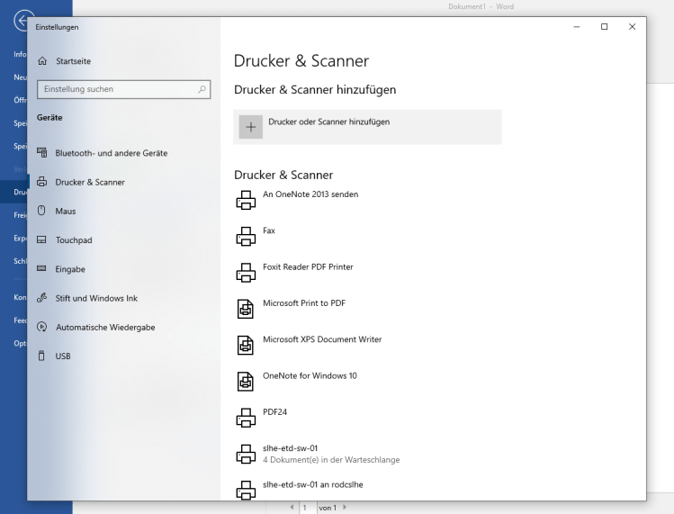Click the Microsoft Print to PDF icon
674x514 pixels.
tap(245, 309)
